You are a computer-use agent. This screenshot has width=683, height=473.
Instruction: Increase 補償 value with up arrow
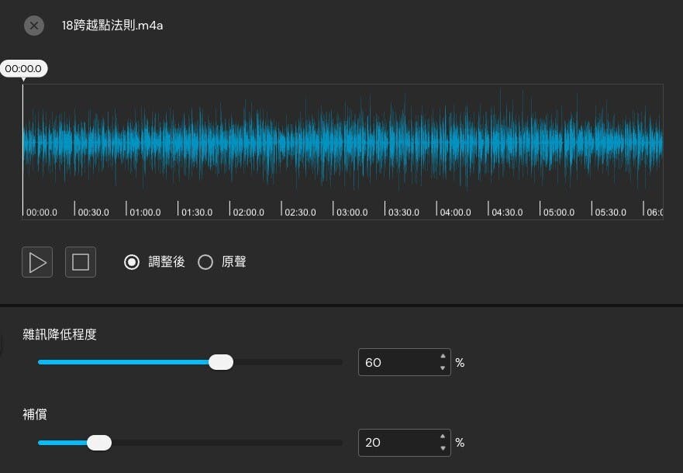point(443,437)
